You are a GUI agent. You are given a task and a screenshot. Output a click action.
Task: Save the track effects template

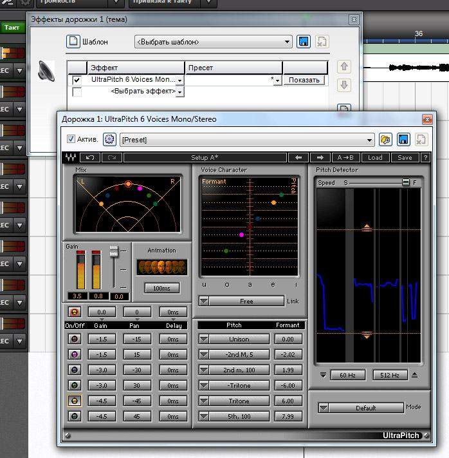point(304,42)
